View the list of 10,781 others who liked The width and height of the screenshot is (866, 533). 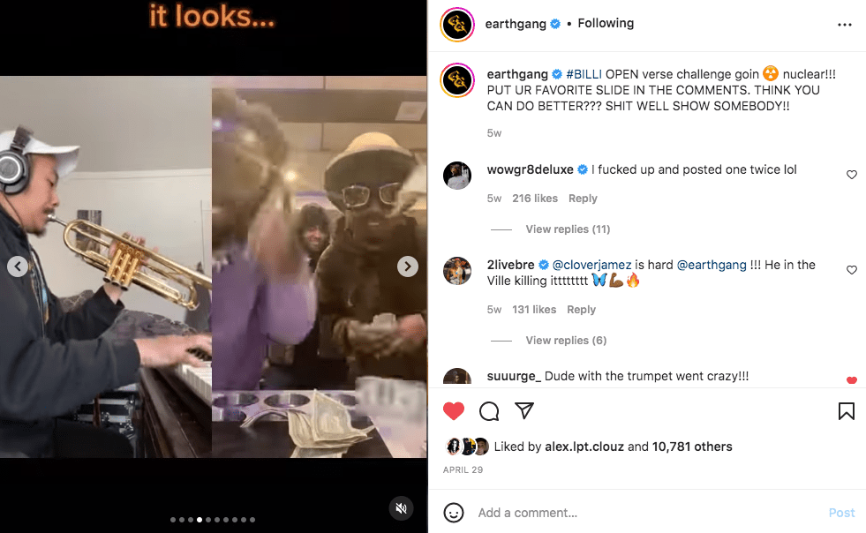[692, 447]
